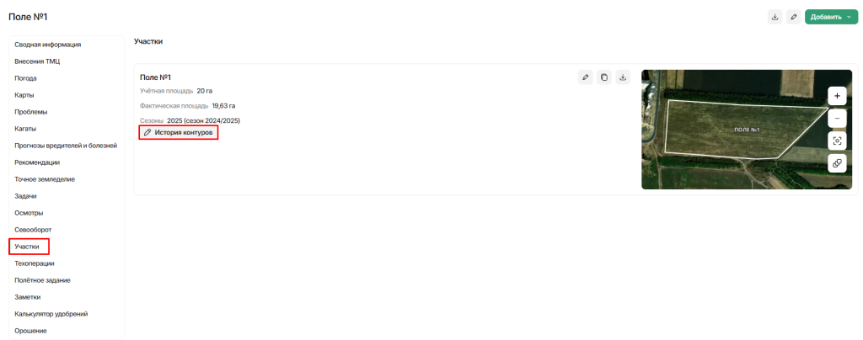Viewport: 863px width, 340px height.
Task: Copy the Поле №1 plot using the duplicate icon
Action: (x=604, y=77)
